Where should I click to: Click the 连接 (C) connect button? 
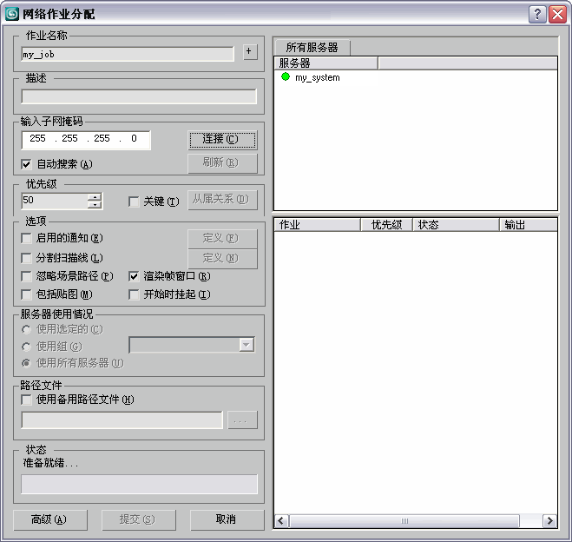click(222, 140)
